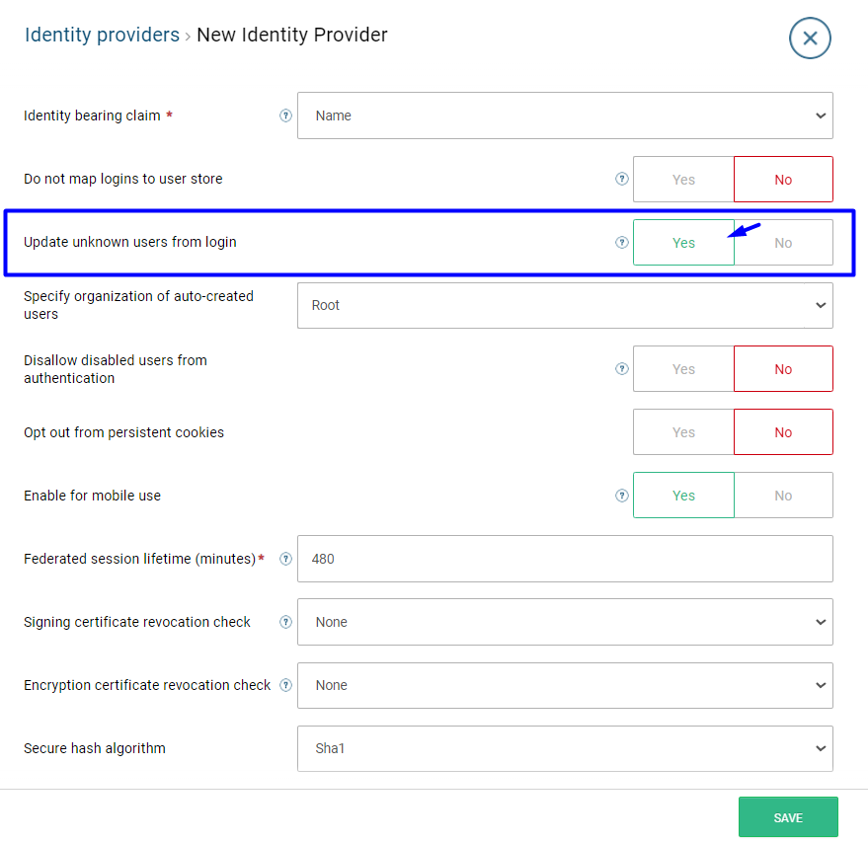868x843 pixels.
Task: Click help icon for Disallow disabled users
Action: [x=622, y=369]
